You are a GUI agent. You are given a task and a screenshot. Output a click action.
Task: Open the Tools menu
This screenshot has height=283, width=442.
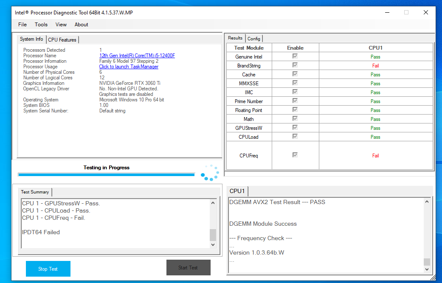(x=41, y=25)
